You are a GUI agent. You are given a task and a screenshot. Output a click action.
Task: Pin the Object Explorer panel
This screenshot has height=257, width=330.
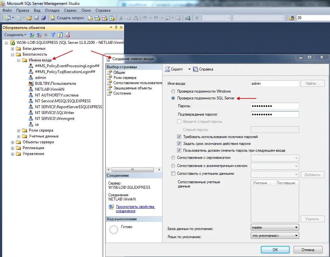click(x=116, y=27)
